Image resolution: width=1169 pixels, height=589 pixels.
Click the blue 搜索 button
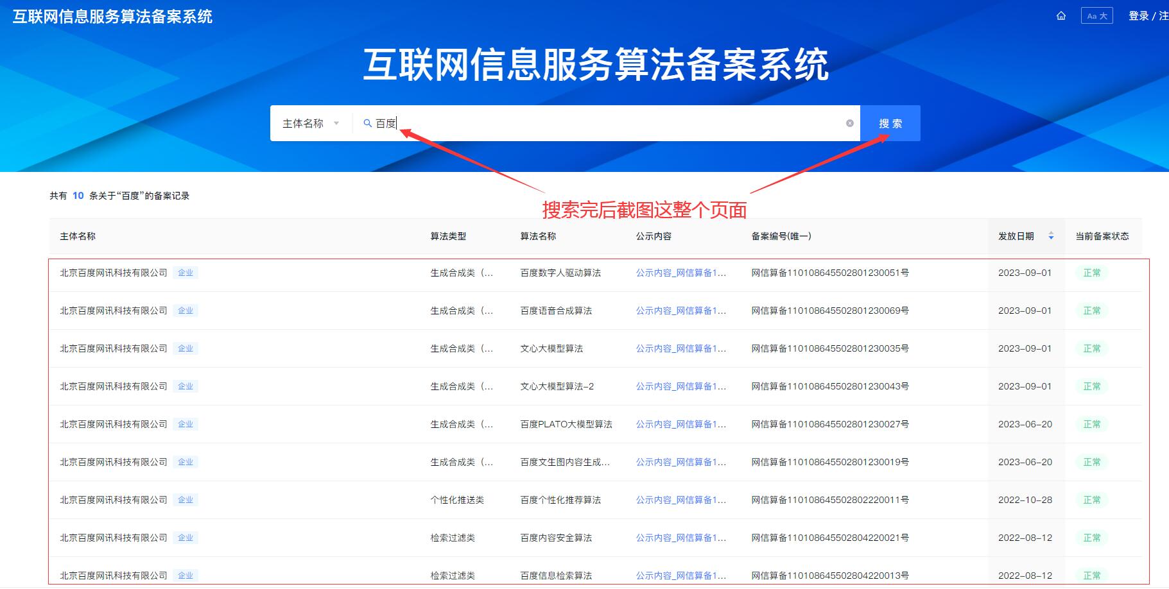click(890, 123)
